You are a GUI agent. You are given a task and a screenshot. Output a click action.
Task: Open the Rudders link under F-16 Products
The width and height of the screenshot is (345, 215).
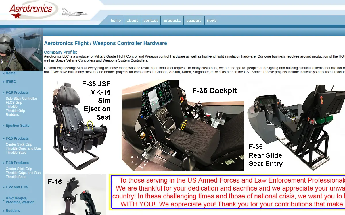[x=12, y=115]
